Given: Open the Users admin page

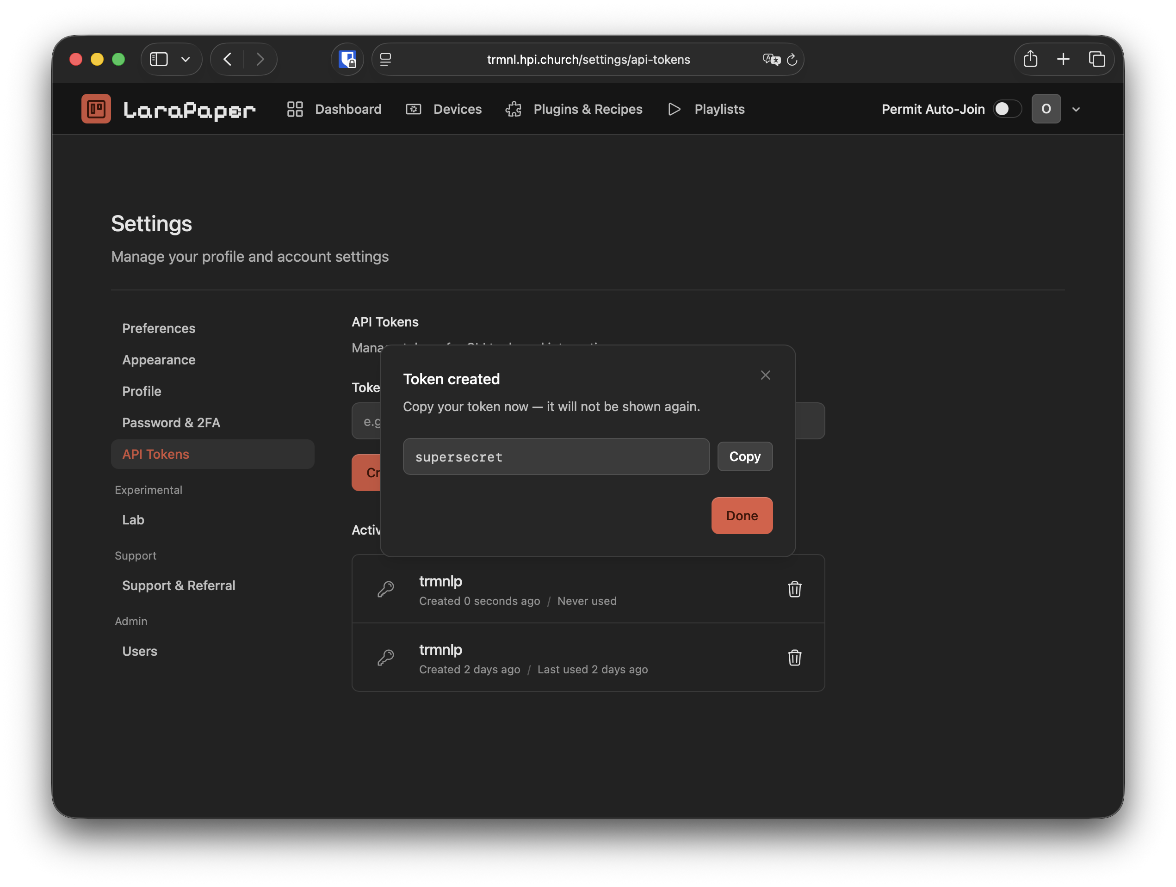Looking at the screenshot, I should pyautogui.click(x=140, y=651).
